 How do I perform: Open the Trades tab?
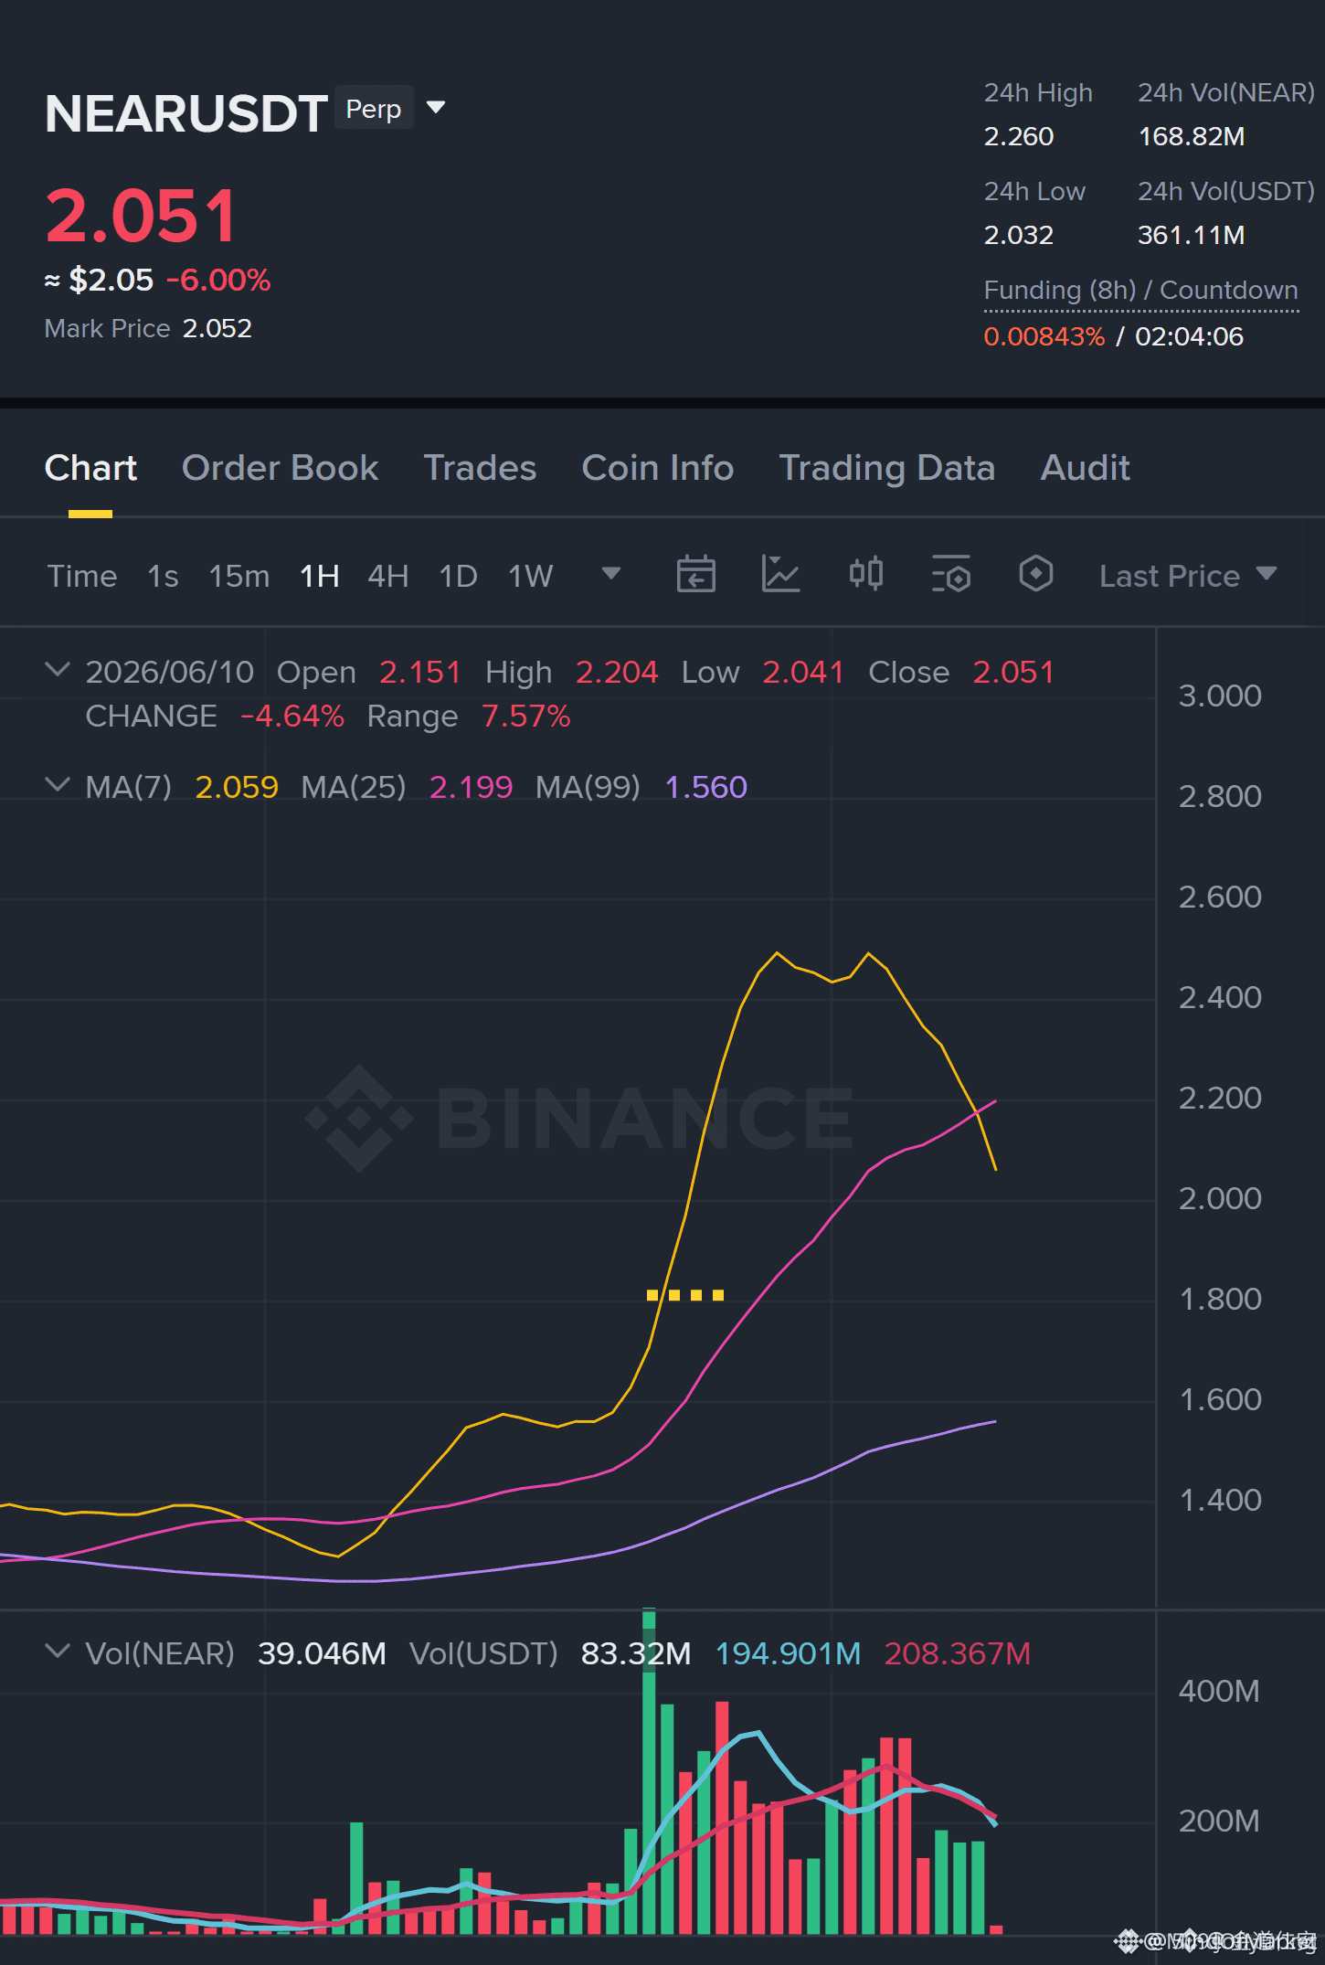480,468
